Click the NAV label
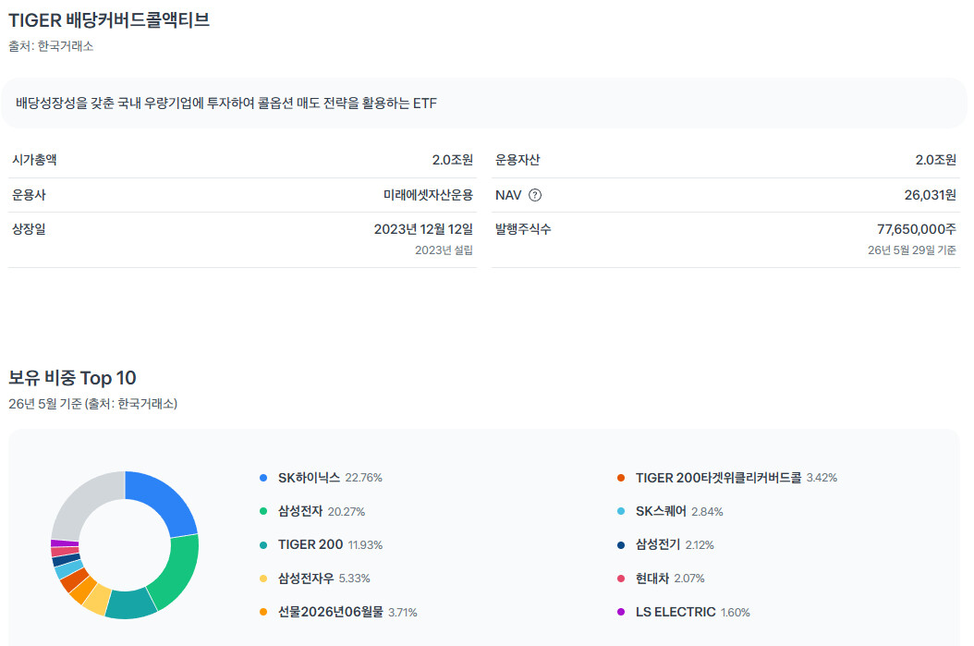Screen dimensions: 974x646 pos(508,195)
